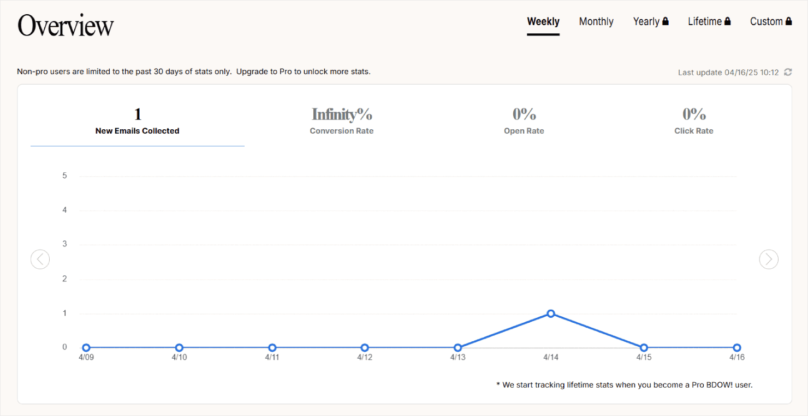Select the Open Rate stat card
Image resolution: width=808 pixels, height=416 pixels.
[x=524, y=121]
